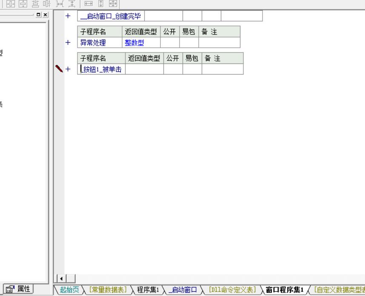Screen dimensions: 365x296
Task: Select the _按钮1_被单击 name cell
Action: [x=101, y=69]
